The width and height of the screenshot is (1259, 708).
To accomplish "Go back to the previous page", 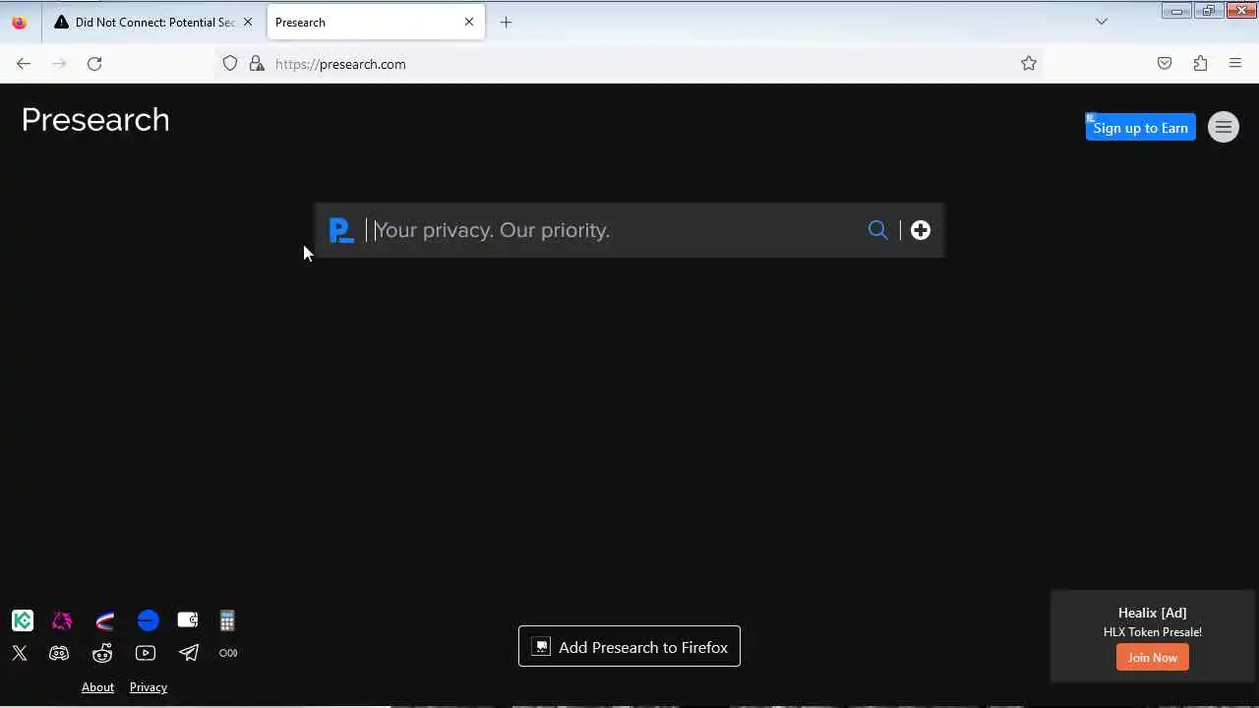I will click(x=24, y=64).
